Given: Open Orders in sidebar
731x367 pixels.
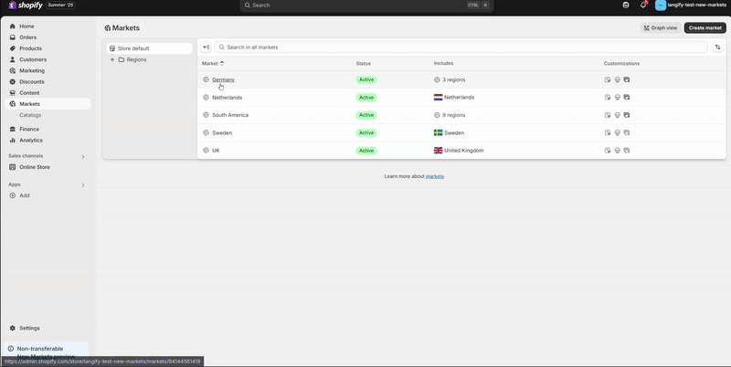Looking at the screenshot, I should click(x=27, y=37).
